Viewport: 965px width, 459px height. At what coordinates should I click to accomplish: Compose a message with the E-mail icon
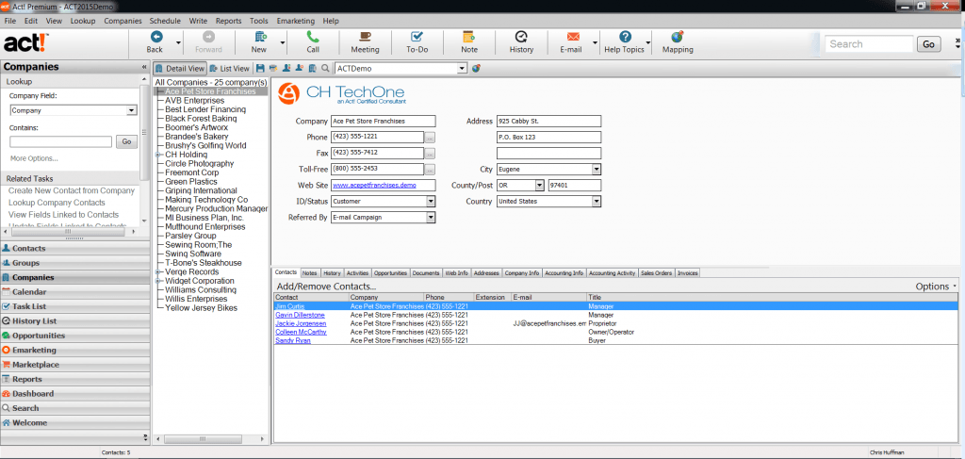pyautogui.click(x=573, y=37)
